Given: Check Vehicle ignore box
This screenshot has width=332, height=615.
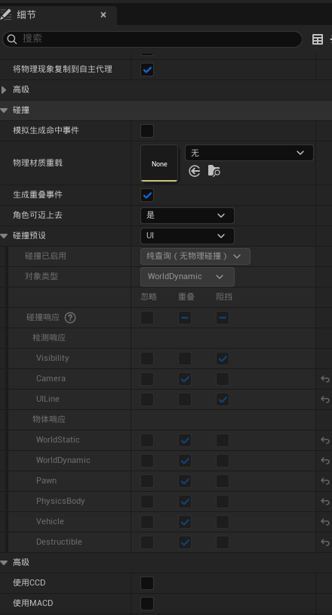Looking at the screenshot, I should click(147, 522).
